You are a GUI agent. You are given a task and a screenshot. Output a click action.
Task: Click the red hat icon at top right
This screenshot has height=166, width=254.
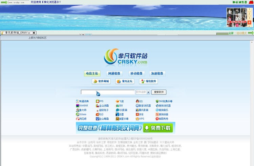251,2
